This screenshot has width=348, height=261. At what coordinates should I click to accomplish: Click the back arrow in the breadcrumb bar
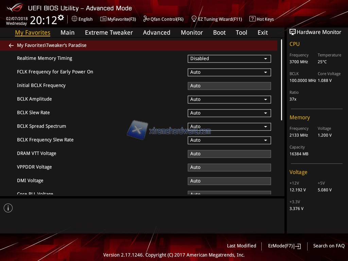point(11,46)
